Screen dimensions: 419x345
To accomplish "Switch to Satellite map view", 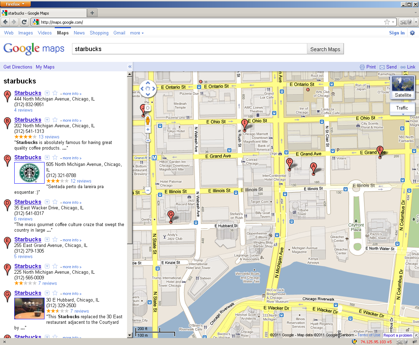I will click(x=403, y=87).
